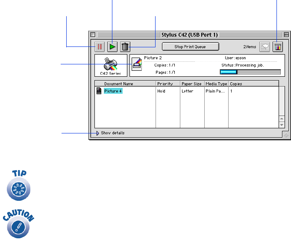Click the scroll up arrow in queue list
Screen dimensions: 291x240
point(282,119)
